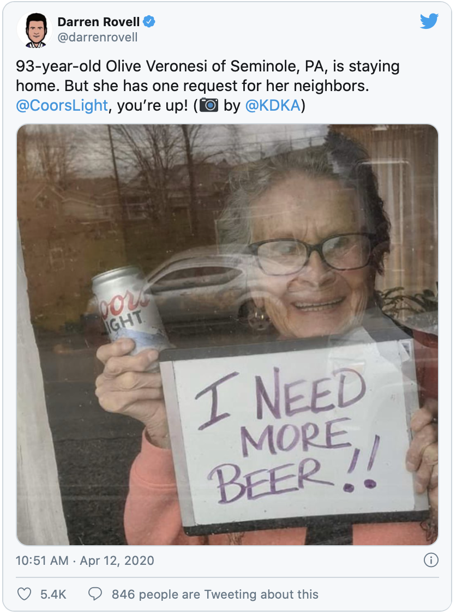Click the camera emoji in the tweet text
Screen dimensions: 456x615
tap(209, 105)
